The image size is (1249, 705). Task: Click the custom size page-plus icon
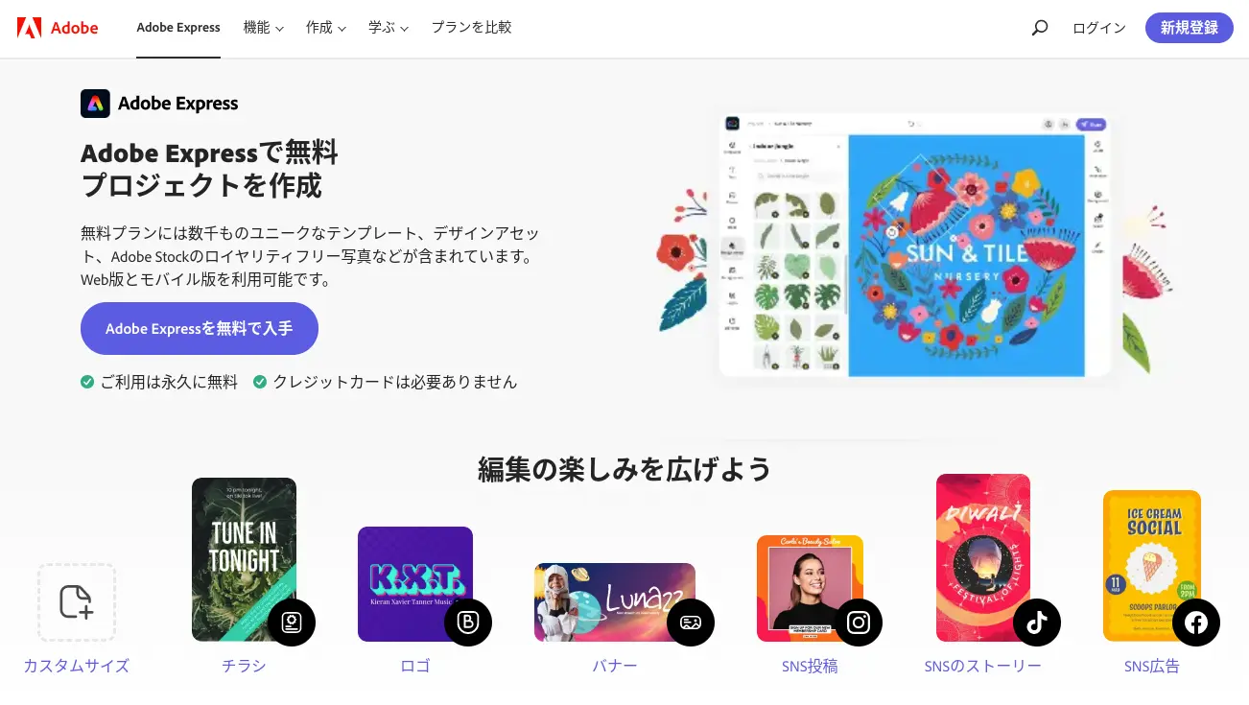(x=77, y=602)
